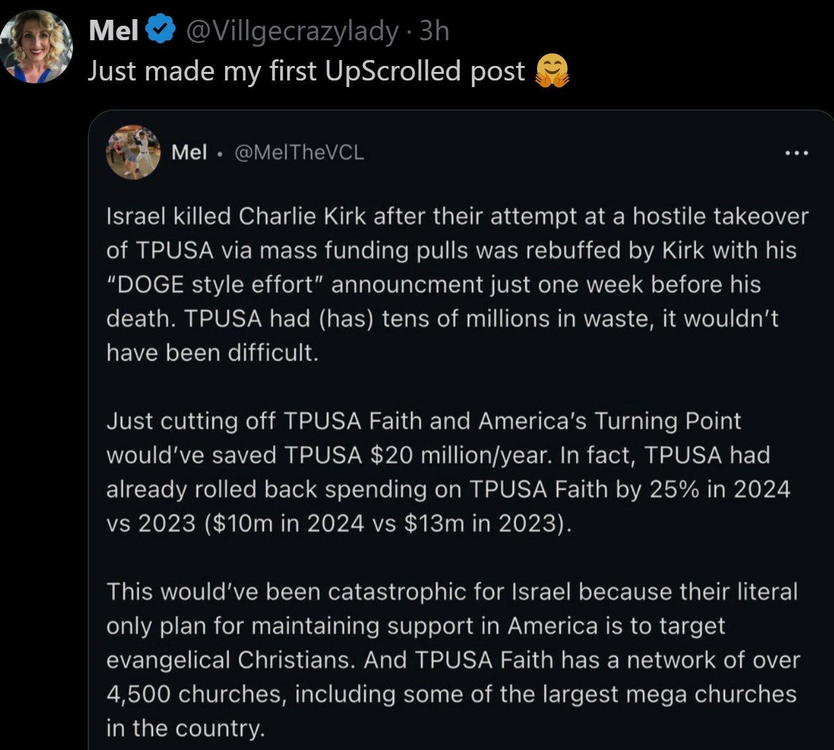Click the words 'evangelical Christians'
The image size is (834, 750).
point(229,660)
